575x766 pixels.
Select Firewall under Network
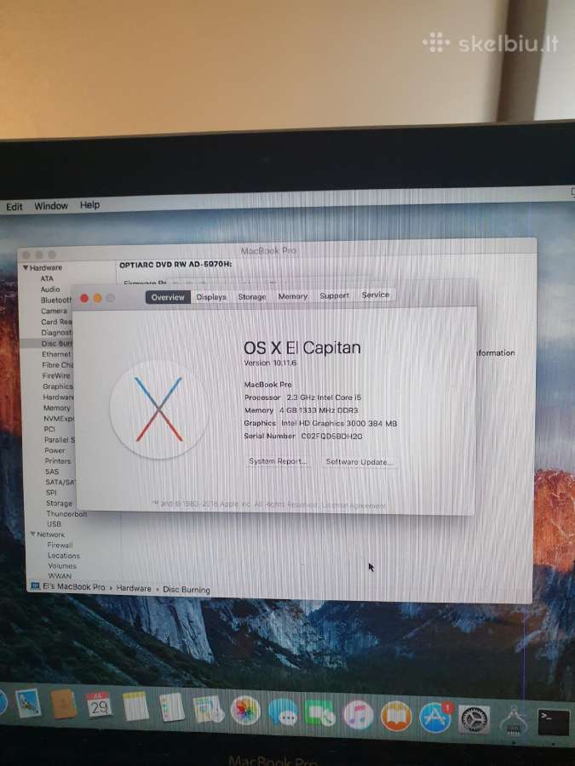click(x=60, y=545)
